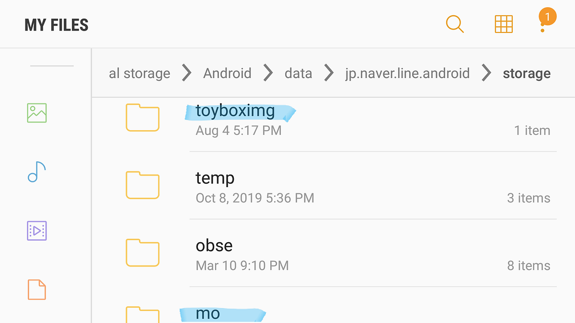This screenshot has height=323, width=575.
Task: Navigate to data in the breadcrumb
Action: pyautogui.click(x=298, y=73)
